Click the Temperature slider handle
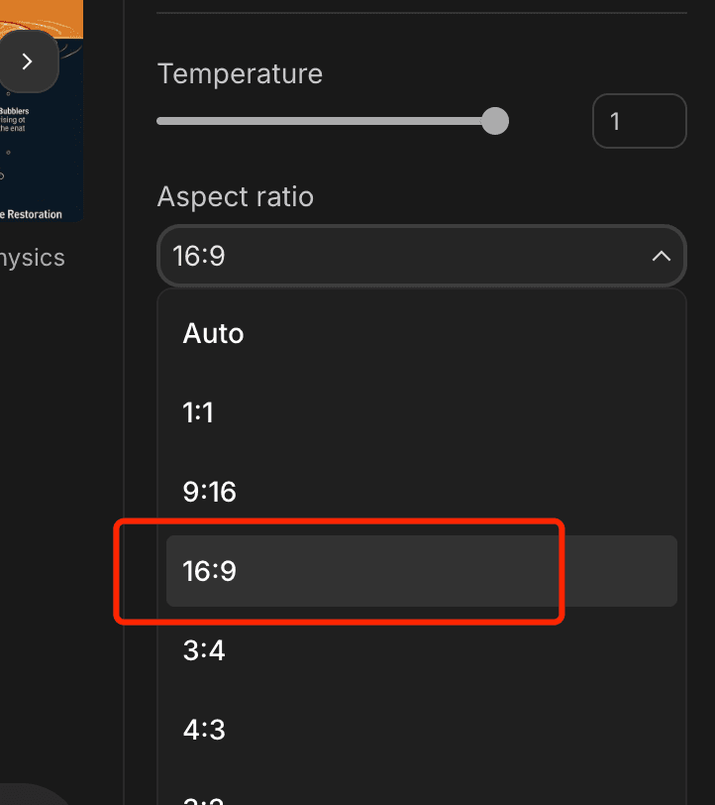Viewport: 715px width, 805px height. pyautogui.click(x=495, y=122)
